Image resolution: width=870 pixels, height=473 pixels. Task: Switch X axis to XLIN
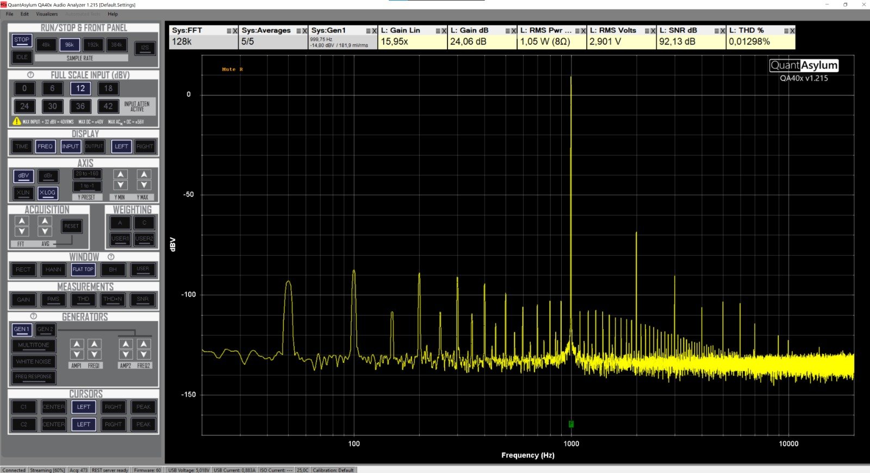pyautogui.click(x=23, y=193)
